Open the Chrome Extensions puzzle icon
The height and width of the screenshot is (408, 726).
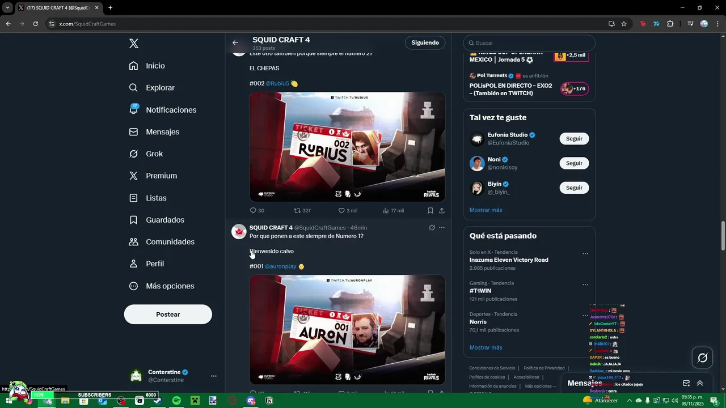click(670, 24)
